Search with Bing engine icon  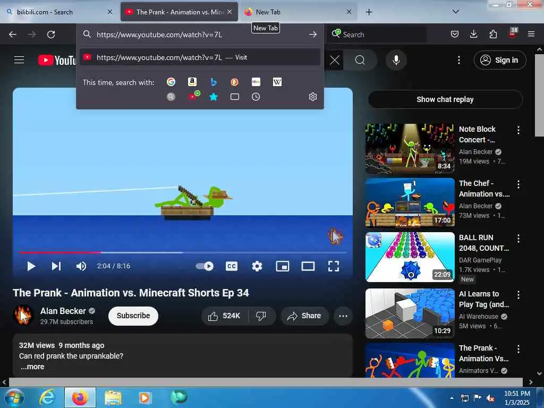(x=214, y=82)
